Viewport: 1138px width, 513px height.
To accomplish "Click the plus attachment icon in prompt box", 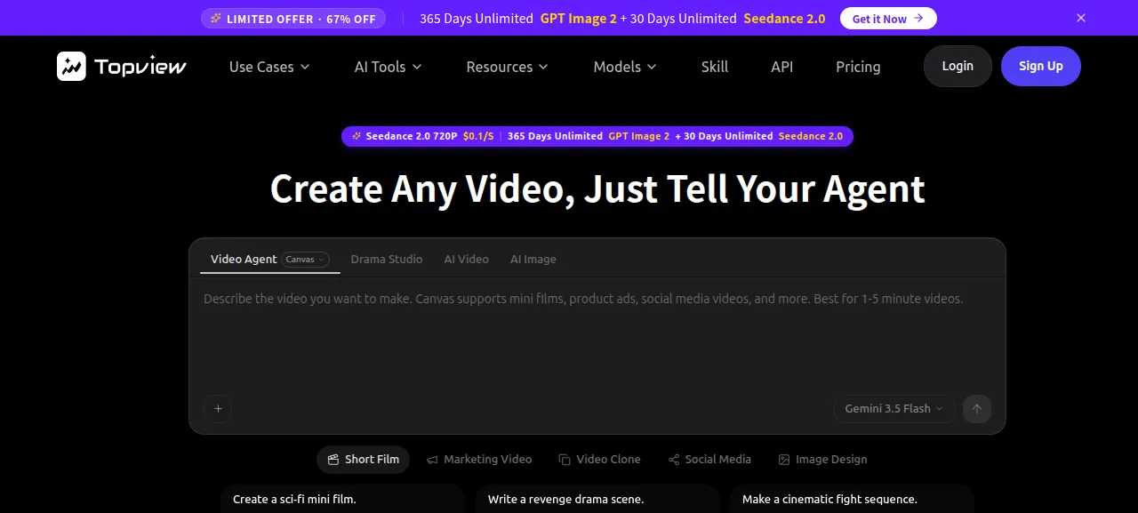I will coord(218,409).
